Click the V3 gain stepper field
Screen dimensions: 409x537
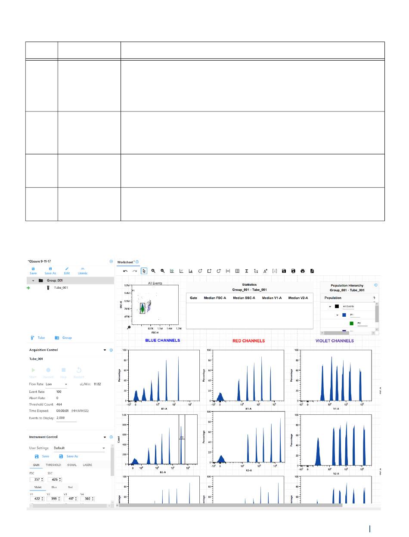tap(70, 499)
